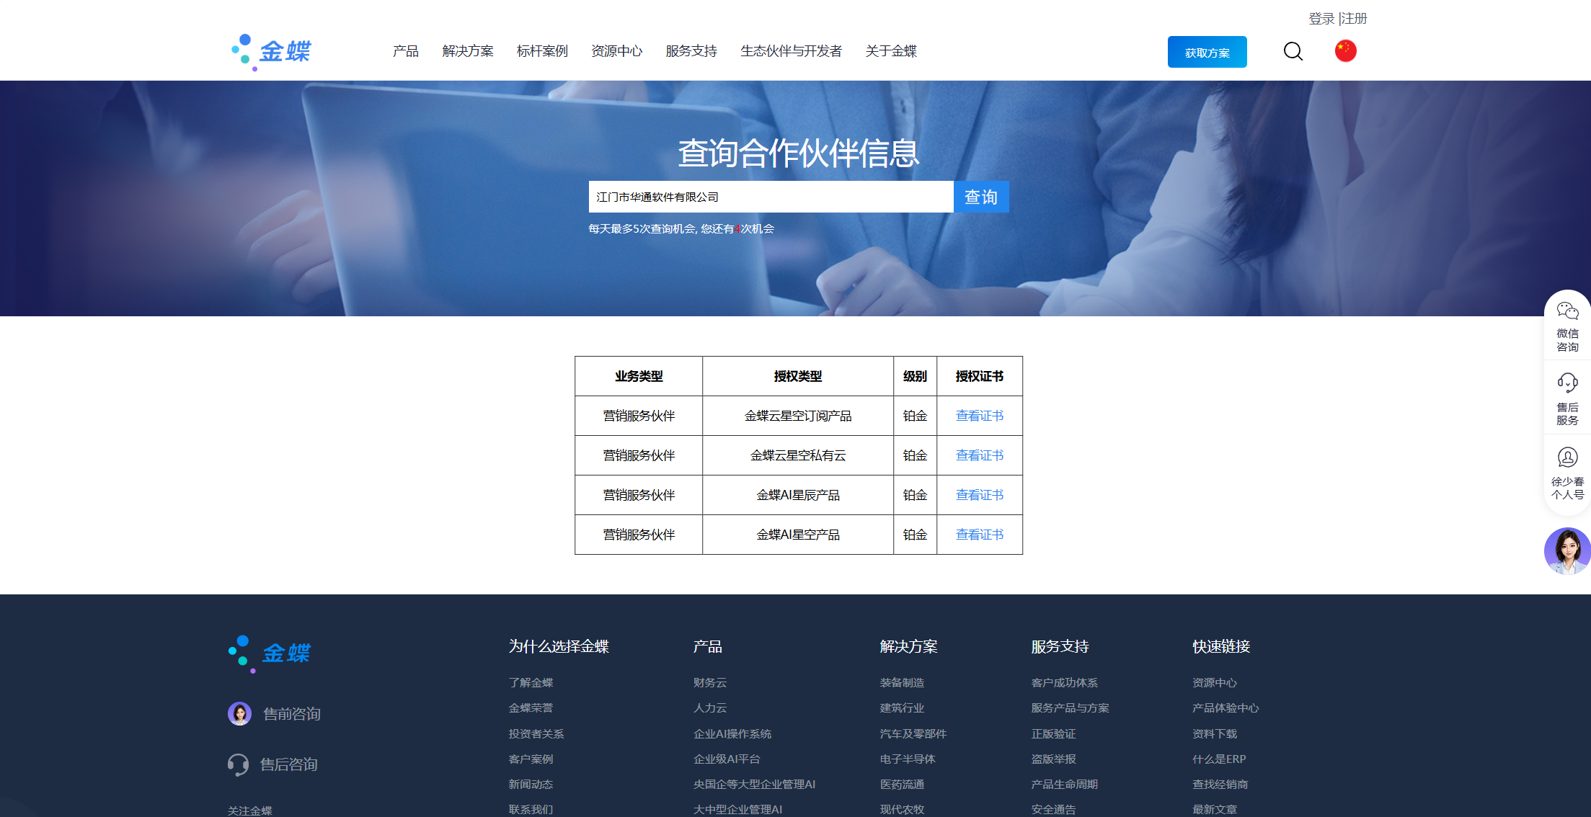1591x817 pixels.
Task: Click the footer 售前咨询 text link
Action: (292, 713)
